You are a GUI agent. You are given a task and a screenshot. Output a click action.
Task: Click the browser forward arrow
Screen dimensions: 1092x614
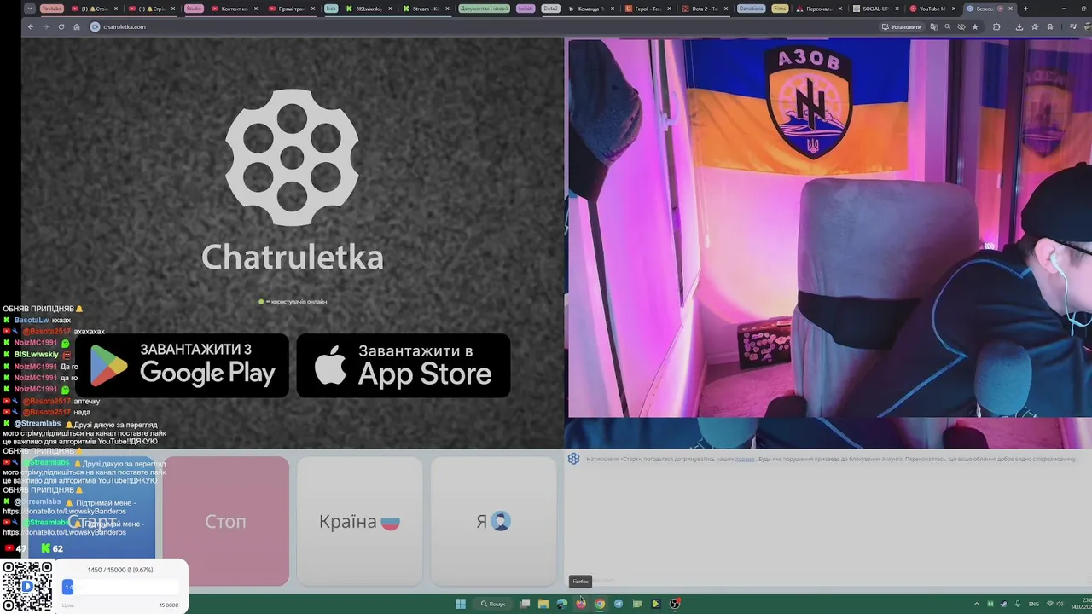[46, 26]
